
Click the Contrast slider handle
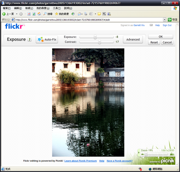pos(100,42)
